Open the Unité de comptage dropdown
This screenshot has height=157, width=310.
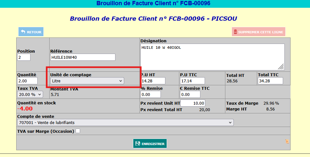[87, 81]
